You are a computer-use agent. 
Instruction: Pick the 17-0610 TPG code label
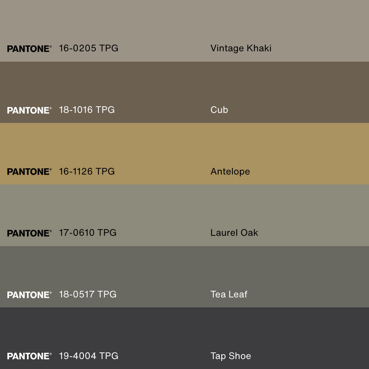(87, 233)
